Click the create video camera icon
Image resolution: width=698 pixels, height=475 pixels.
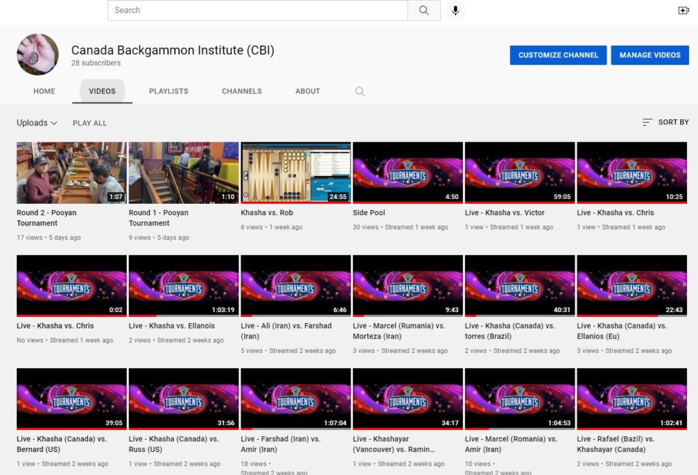(x=683, y=10)
